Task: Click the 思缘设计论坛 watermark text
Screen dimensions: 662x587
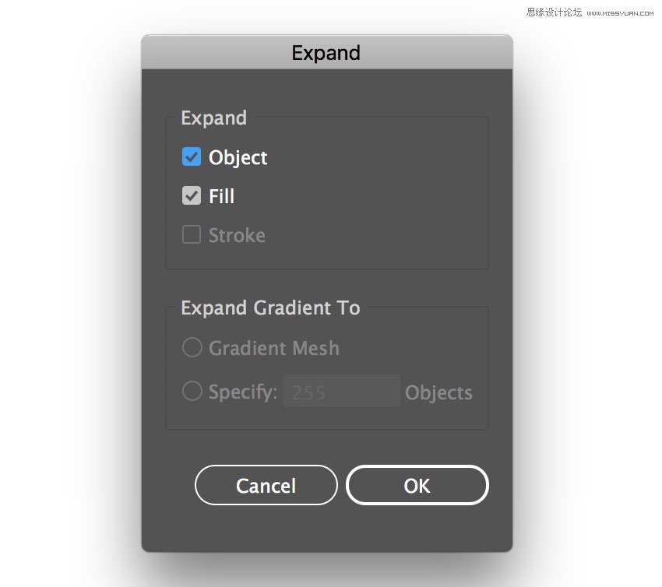Action: click(x=554, y=12)
